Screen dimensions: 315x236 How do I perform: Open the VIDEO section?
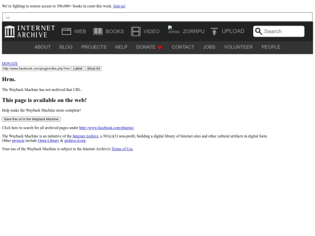tap(151, 31)
